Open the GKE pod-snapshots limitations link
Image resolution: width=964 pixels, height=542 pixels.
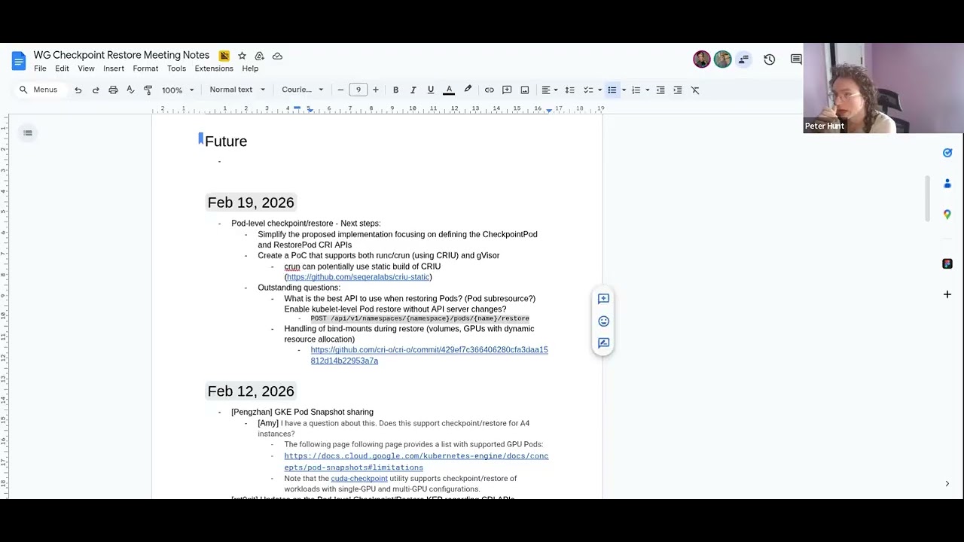[416, 461]
